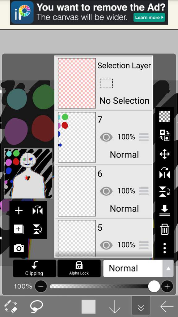Hide layer 6 using the eye icon
Screen dimensions: 178x317
pos(106,191)
